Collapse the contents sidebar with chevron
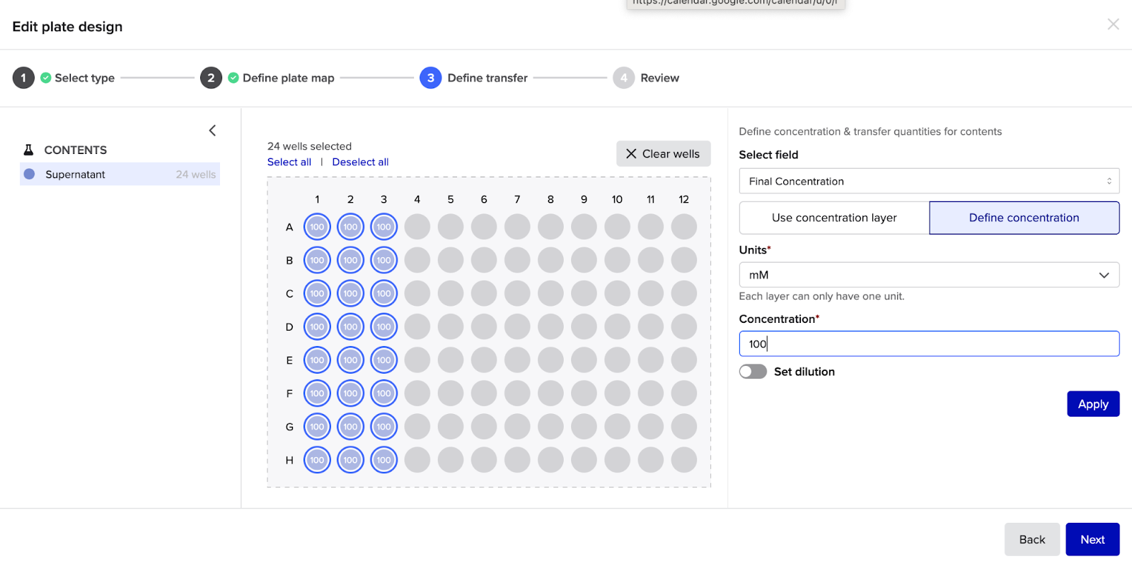Screen dimensions: 1132x568 [212, 131]
